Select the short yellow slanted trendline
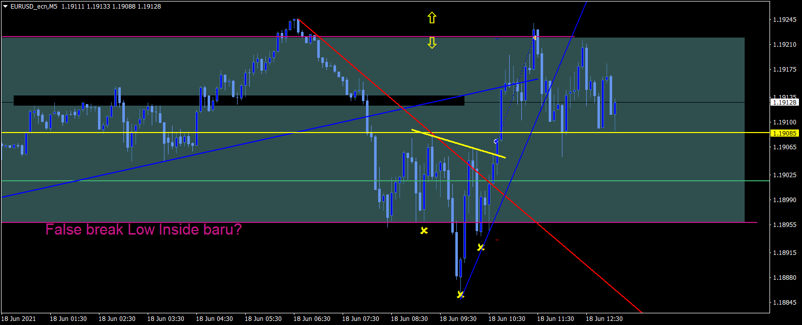 click(x=458, y=144)
